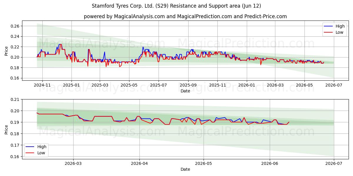Click the 0.17 price tick on bottom chart
Screen dimensions: 353x176
[x=15, y=145]
